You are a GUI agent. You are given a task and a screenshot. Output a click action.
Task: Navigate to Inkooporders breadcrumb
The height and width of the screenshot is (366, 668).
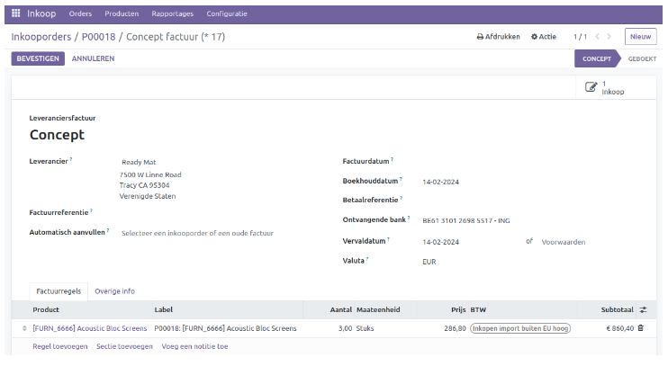pos(41,37)
